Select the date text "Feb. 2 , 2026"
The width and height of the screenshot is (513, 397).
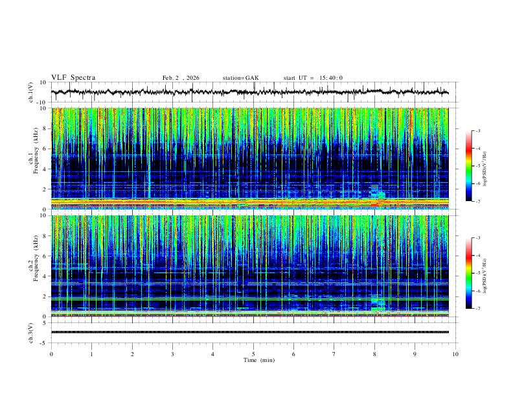[x=181, y=78]
